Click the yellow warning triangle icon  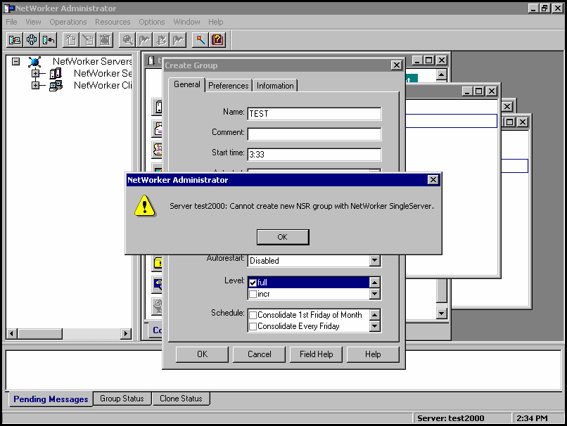145,206
